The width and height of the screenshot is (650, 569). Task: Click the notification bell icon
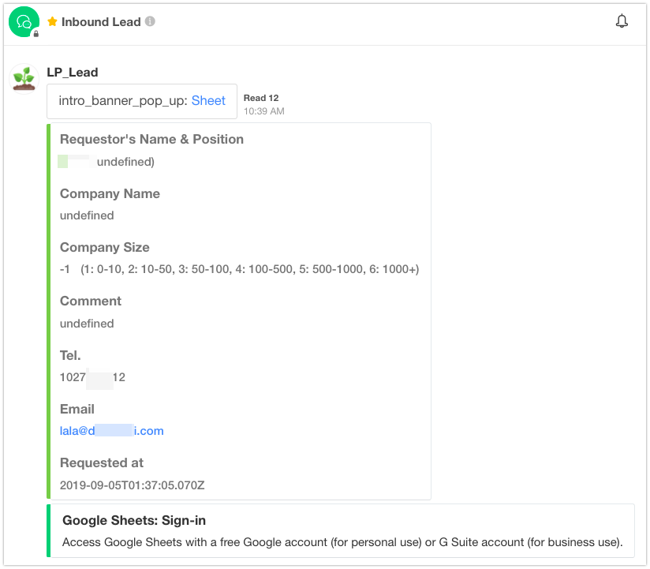pyautogui.click(x=622, y=21)
